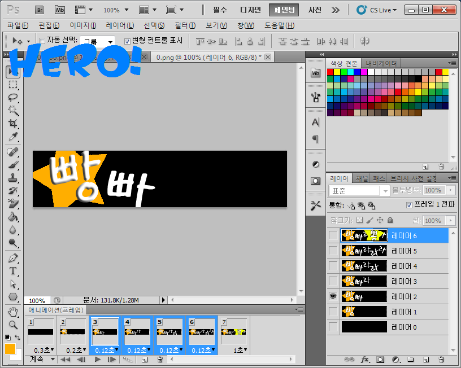Viewport: 461px width, 368px height.
Task: Open frame 3 delay time dropdown
Action: coord(107,350)
